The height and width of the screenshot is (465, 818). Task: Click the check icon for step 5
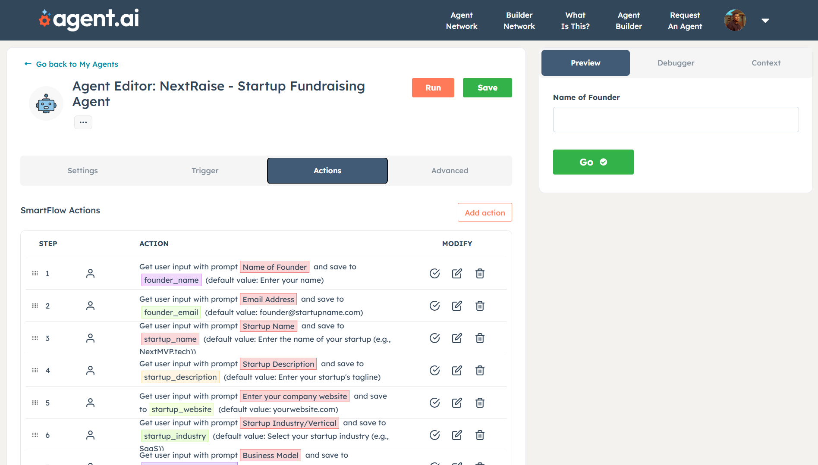click(x=434, y=403)
